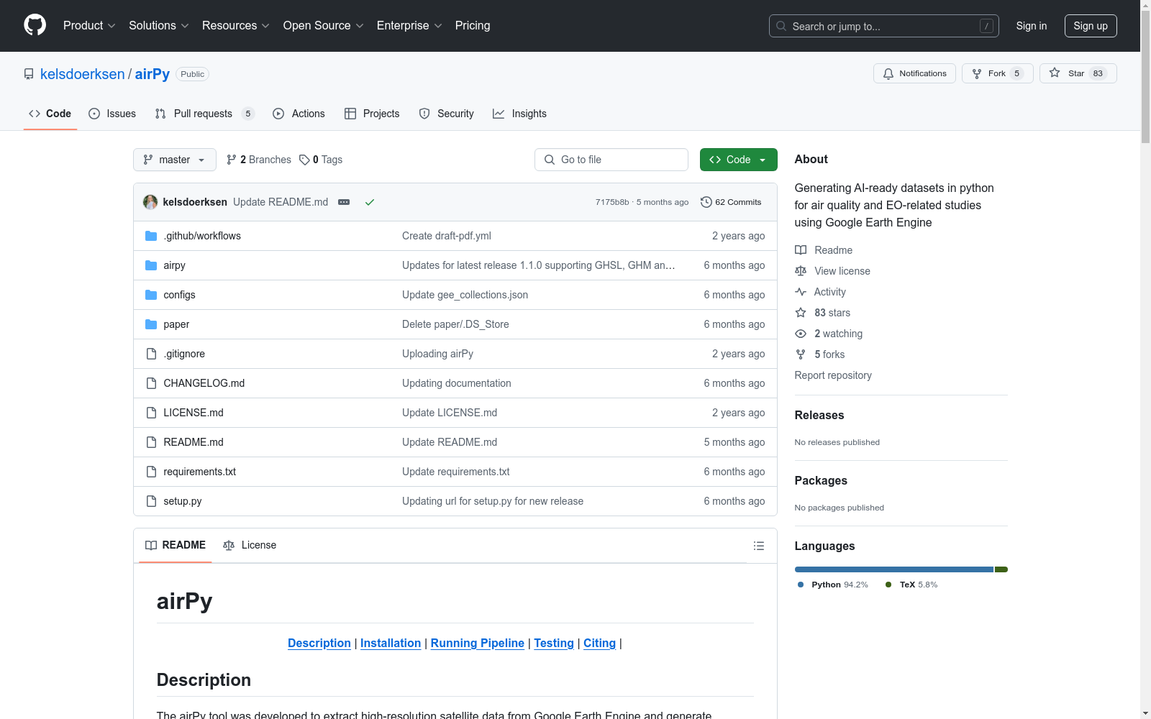Click the TeX language bar segment
The height and width of the screenshot is (719, 1151).
(x=1001, y=569)
